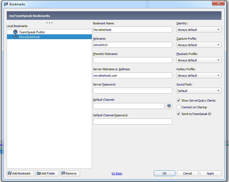
Task: Toggle Show ServerQuery Clients checkbox
Action: click(x=179, y=100)
